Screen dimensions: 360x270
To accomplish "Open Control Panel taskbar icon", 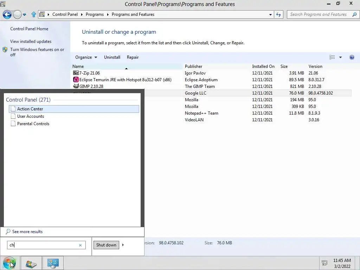I will coord(53,263).
